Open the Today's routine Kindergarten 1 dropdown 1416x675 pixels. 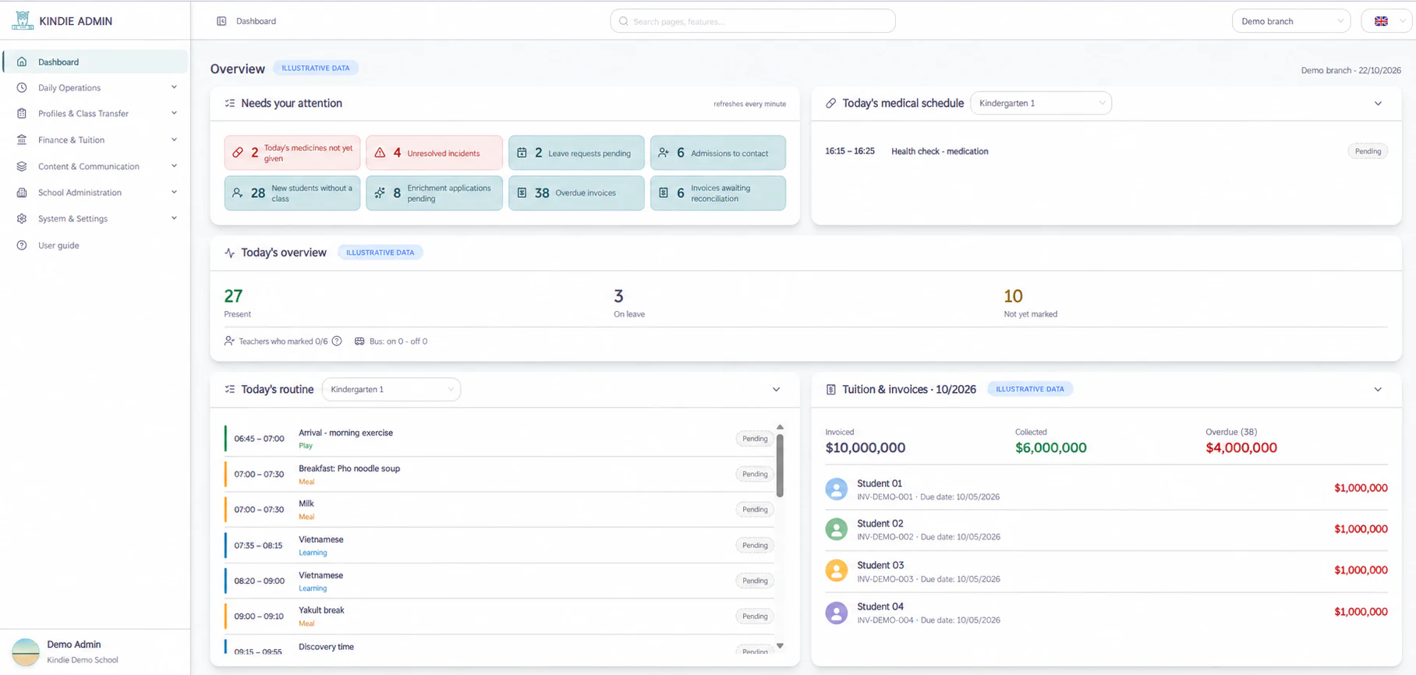[x=391, y=389]
